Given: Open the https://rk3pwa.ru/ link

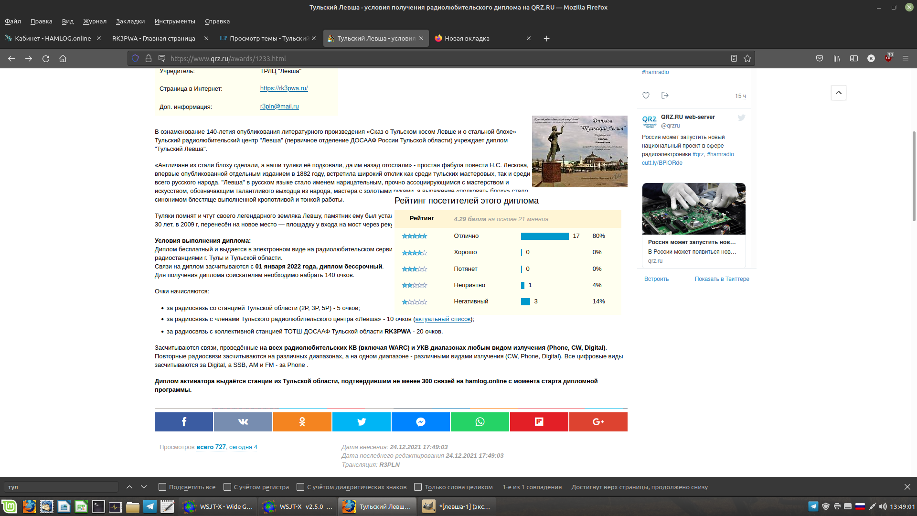Looking at the screenshot, I should 284,88.
